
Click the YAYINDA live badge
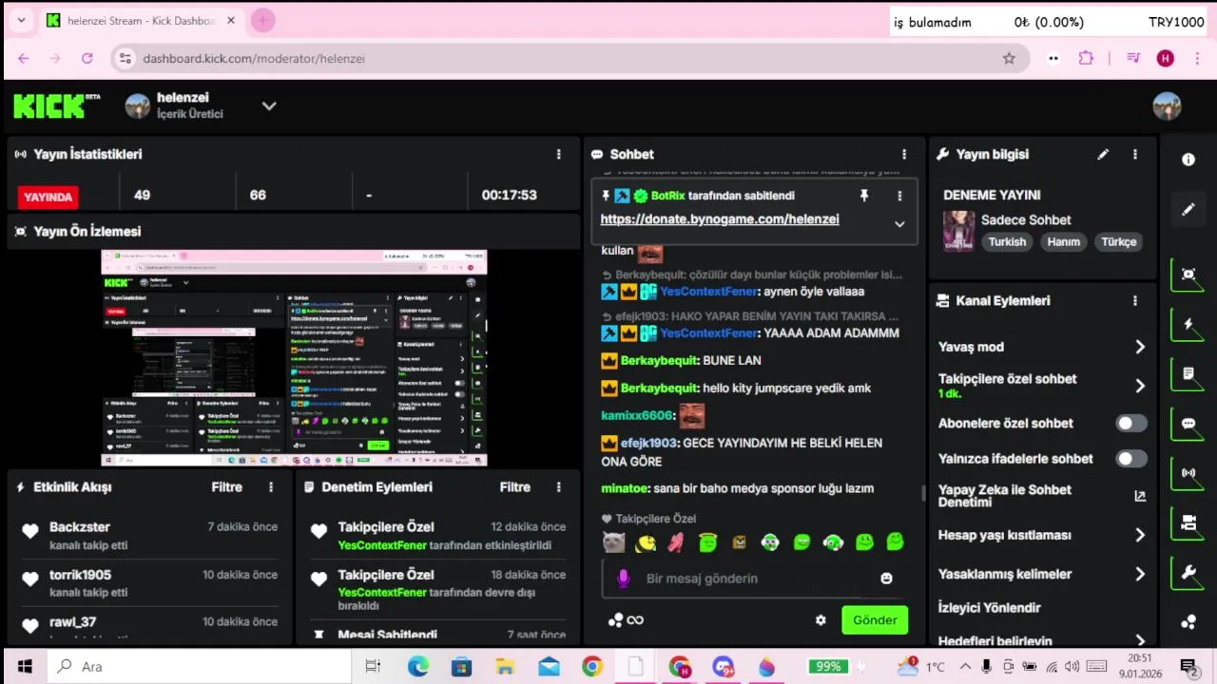pos(48,197)
